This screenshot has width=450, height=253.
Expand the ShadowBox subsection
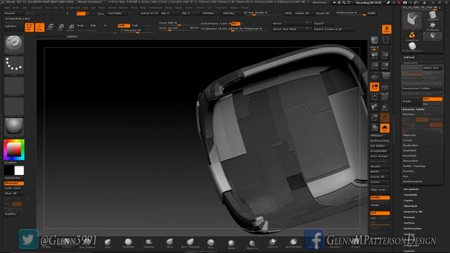[x=411, y=145]
